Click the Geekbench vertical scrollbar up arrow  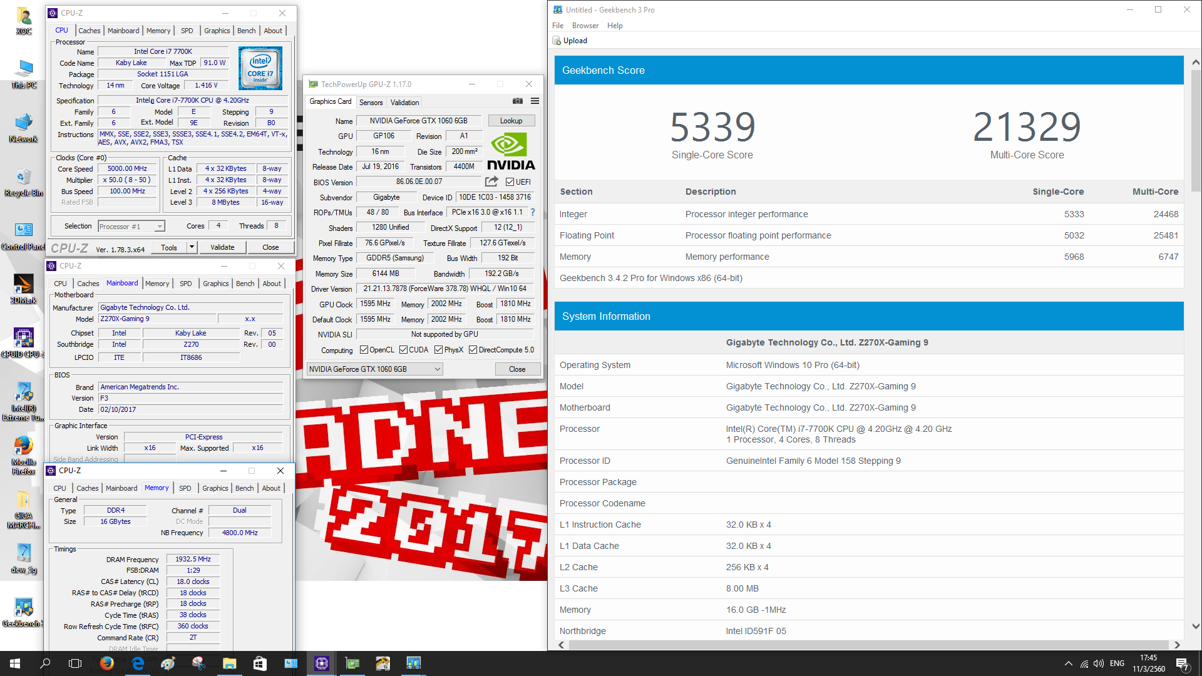[1196, 63]
